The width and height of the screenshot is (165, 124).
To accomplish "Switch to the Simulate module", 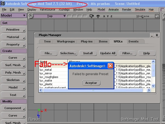I will tap(140, 10).
